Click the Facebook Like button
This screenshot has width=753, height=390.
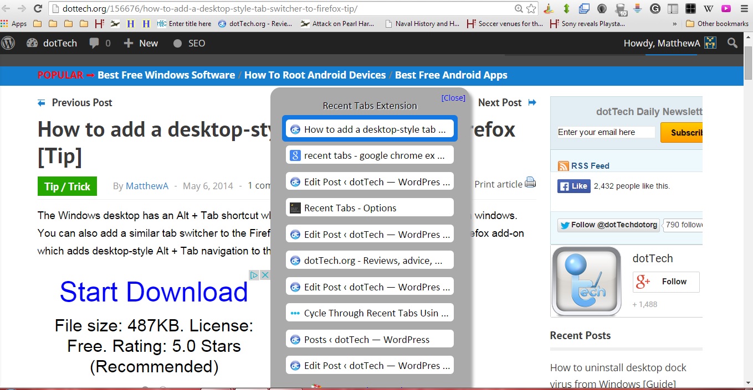(x=573, y=186)
